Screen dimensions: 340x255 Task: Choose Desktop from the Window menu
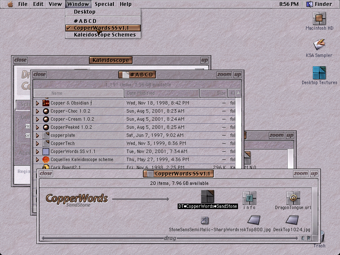point(103,12)
